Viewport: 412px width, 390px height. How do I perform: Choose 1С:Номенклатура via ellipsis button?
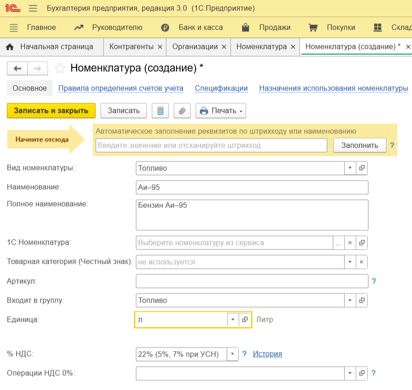click(338, 243)
